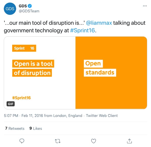Open the orange Open standards GIF panel
The height and width of the screenshot is (147, 151).
tap(111, 73)
